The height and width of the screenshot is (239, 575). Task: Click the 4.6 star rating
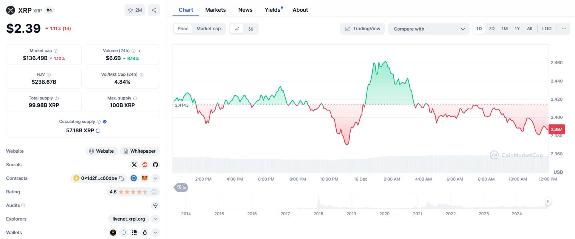[128, 192]
